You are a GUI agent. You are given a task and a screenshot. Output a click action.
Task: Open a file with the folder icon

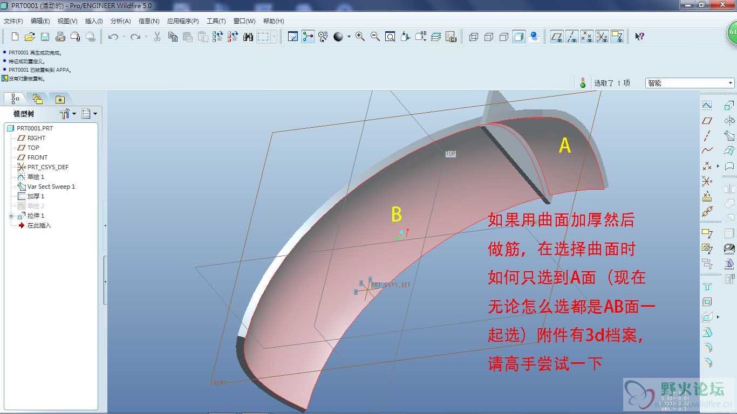30,37
